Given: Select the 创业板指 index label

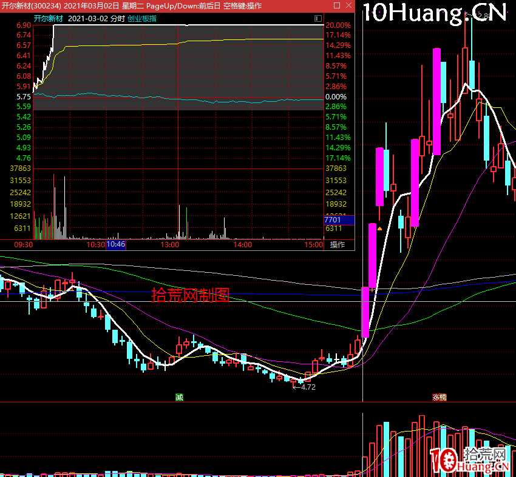Looking at the screenshot, I should [142, 19].
